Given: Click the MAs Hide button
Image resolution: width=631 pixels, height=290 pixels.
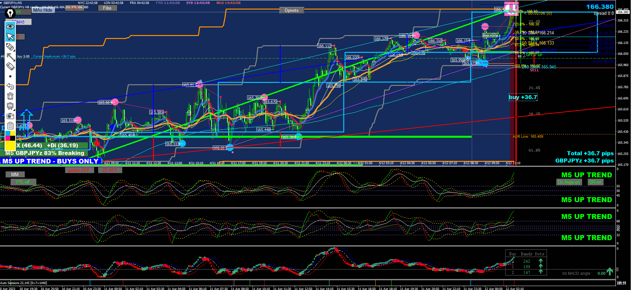Looking at the screenshot, I should coord(43,10).
